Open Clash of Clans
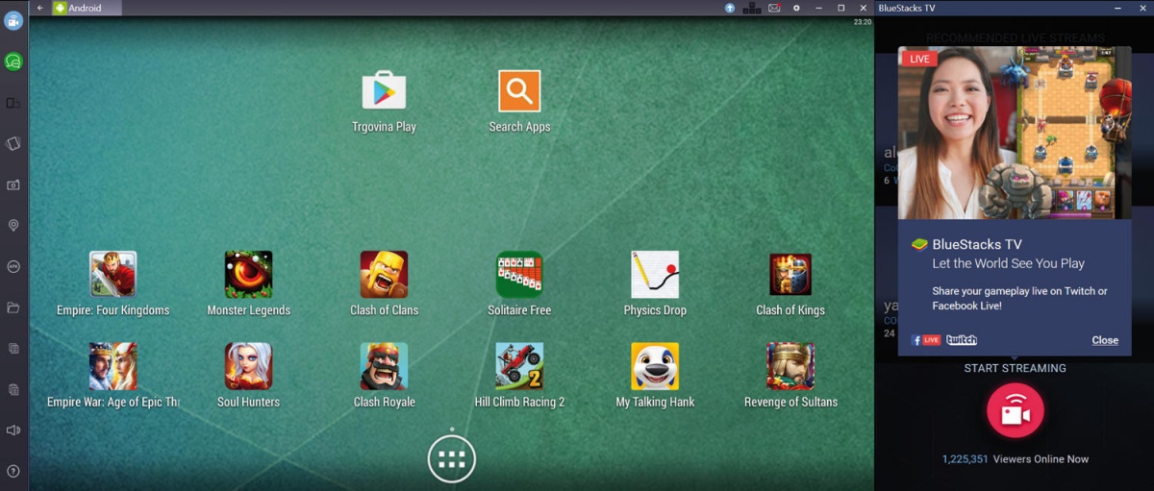The height and width of the screenshot is (491, 1154). click(384, 284)
